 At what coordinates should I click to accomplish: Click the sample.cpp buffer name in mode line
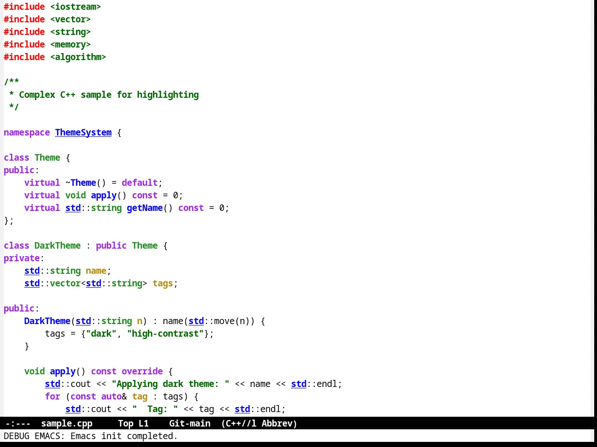coord(67,423)
